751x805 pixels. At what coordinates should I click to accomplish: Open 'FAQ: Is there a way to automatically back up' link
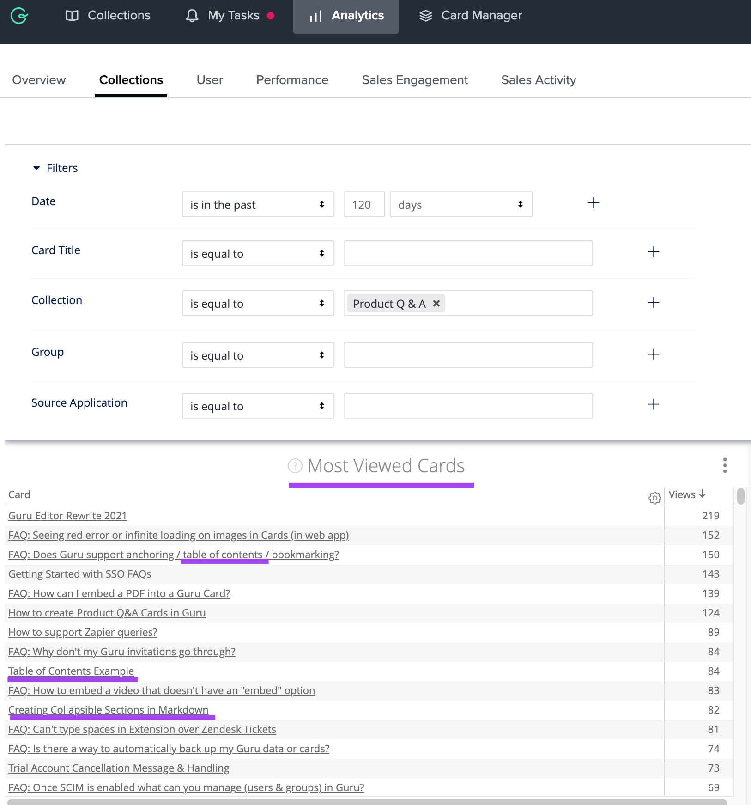pyautogui.click(x=169, y=749)
